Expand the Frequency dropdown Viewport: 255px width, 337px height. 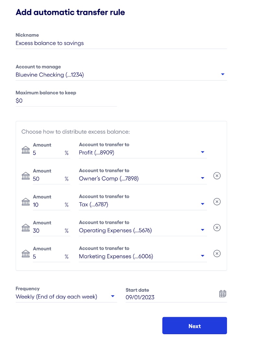coord(113,296)
